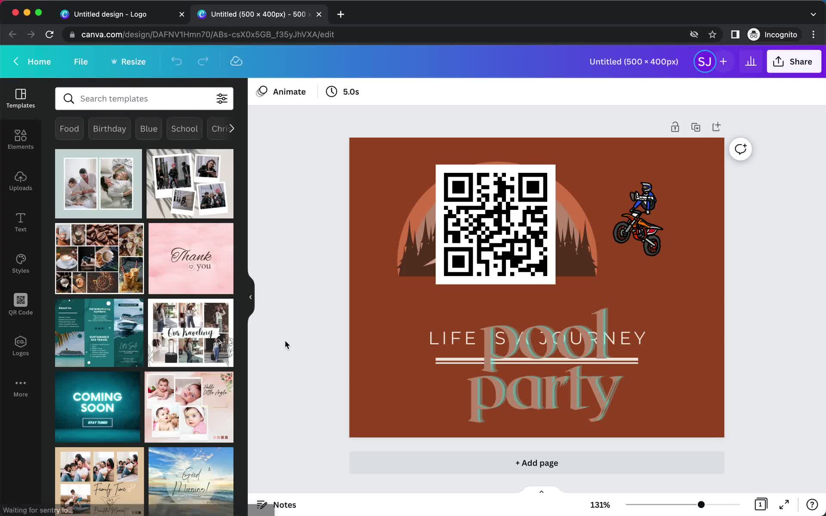Select the motorbike rider graphic on canvas
The width and height of the screenshot is (826, 516).
click(x=638, y=219)
